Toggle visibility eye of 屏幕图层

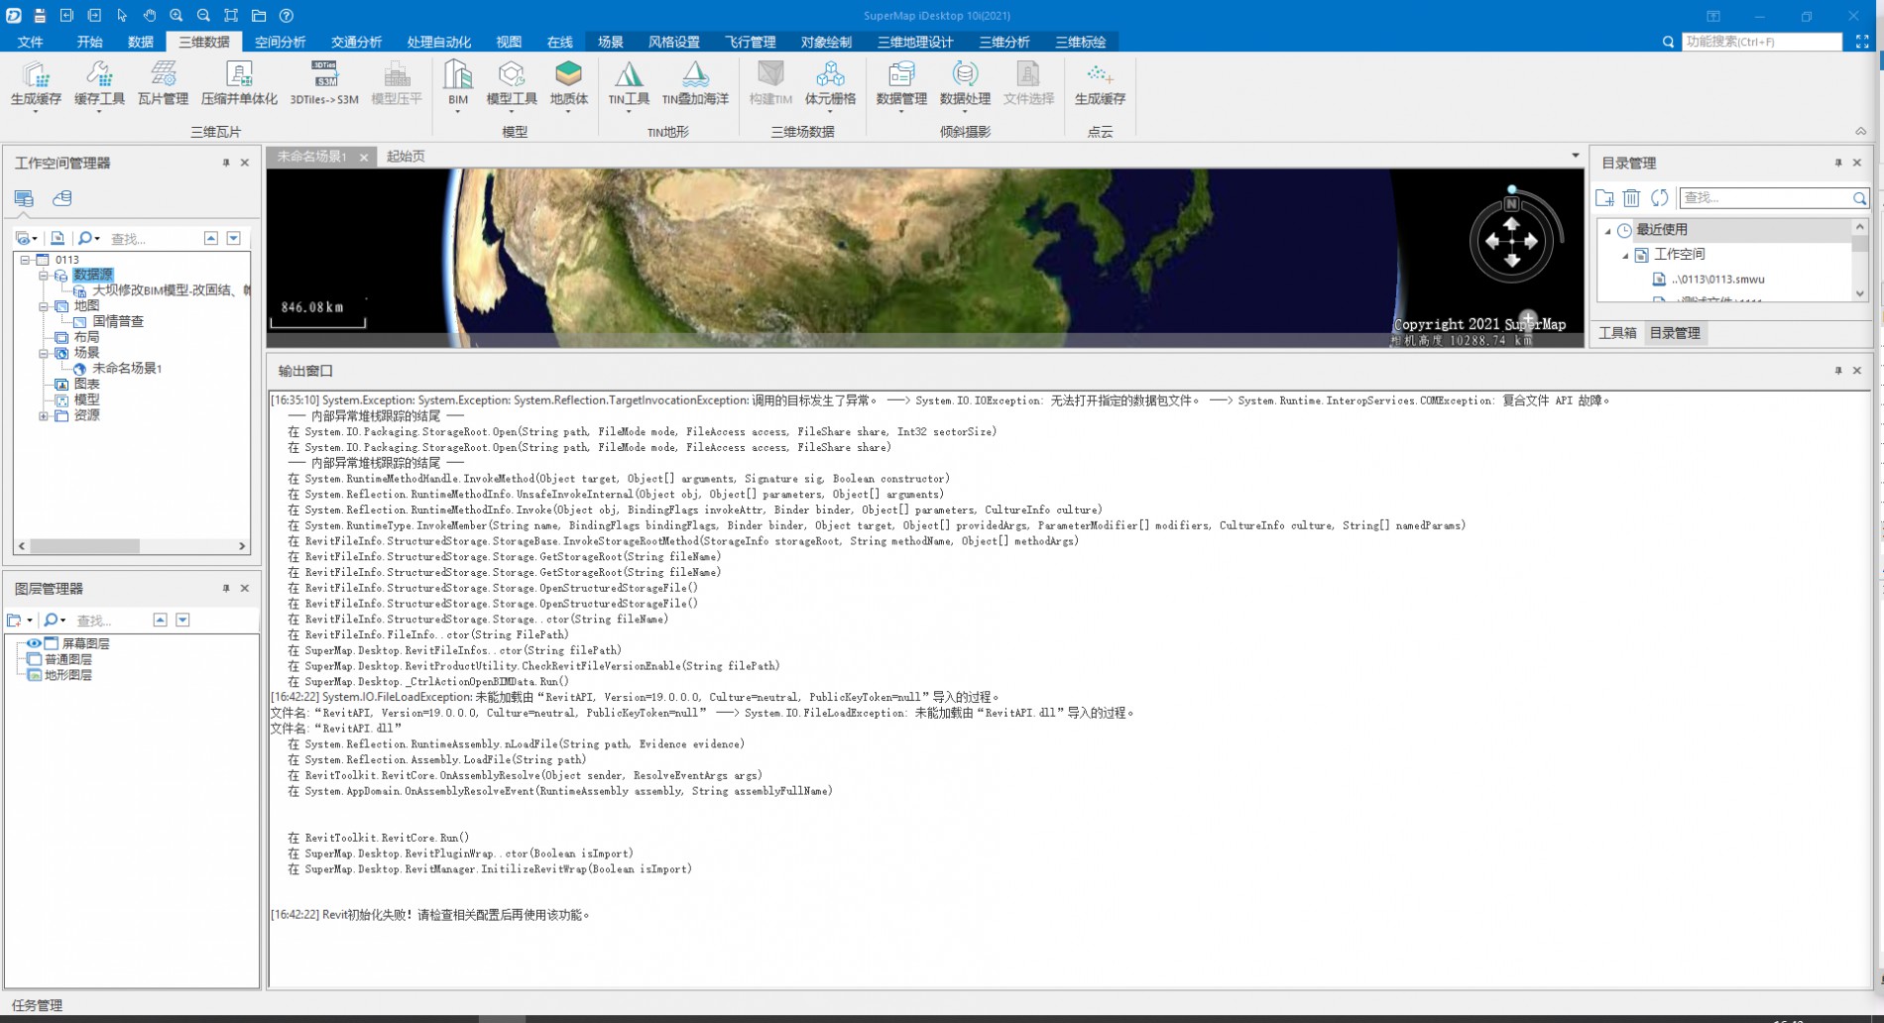point(34,643)
